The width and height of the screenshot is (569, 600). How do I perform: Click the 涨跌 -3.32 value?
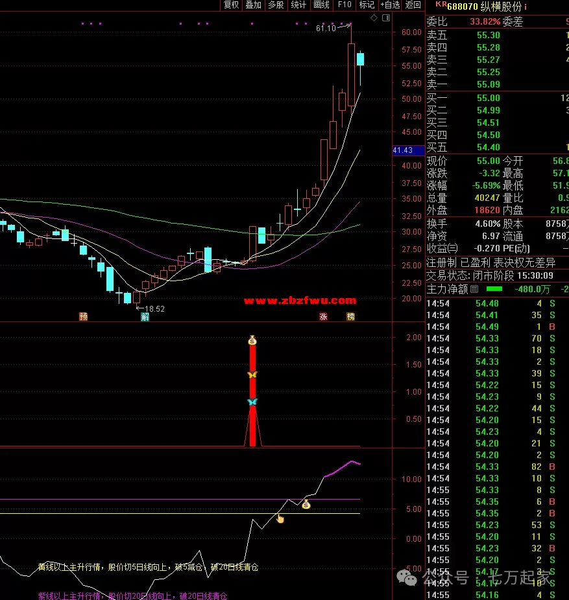[x=489, y=173]
